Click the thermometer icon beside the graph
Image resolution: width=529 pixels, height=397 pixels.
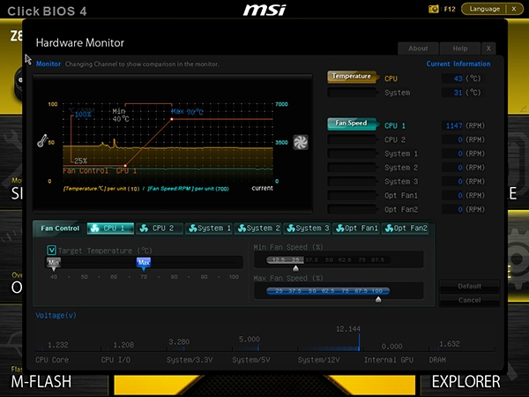pyautogui.click(x=42, y=141)
